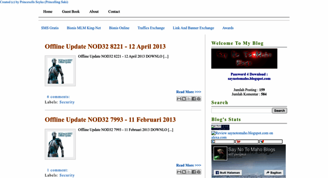The image size is (328, 178).
Task: Click the Say No To Maho Blogs page title
Action: 252,149
